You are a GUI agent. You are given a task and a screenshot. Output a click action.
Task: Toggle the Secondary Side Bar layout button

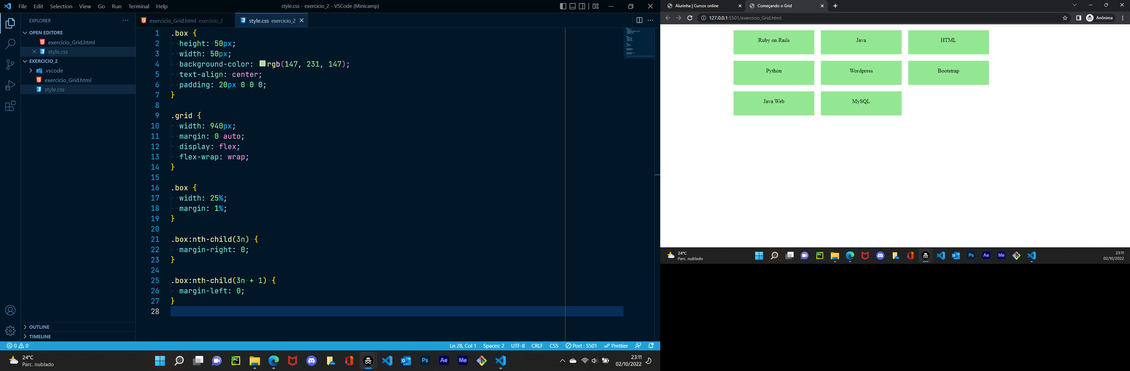coord(582,6)
